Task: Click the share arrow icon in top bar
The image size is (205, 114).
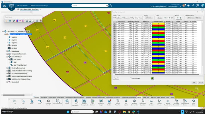Action: [x=193, y=5]
